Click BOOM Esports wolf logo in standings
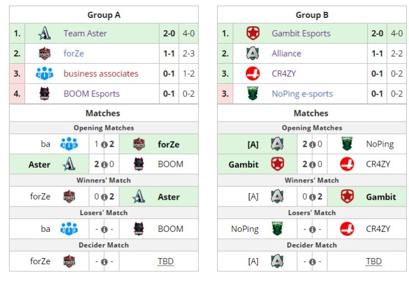Screen dimensions: 409x295 tap(45, 93)
